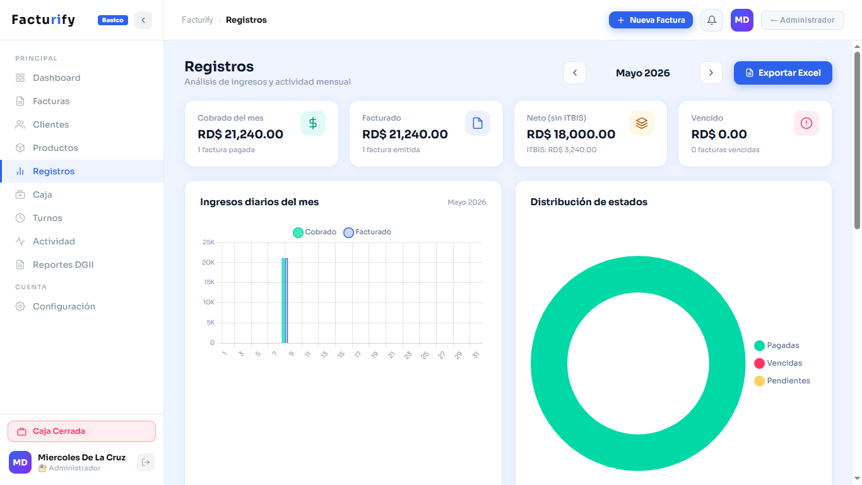The height and width of the screenshot is (485, 862).
Task: Open the Administrador role switcher
Action: pyautogui.click(x=803, y=20)
